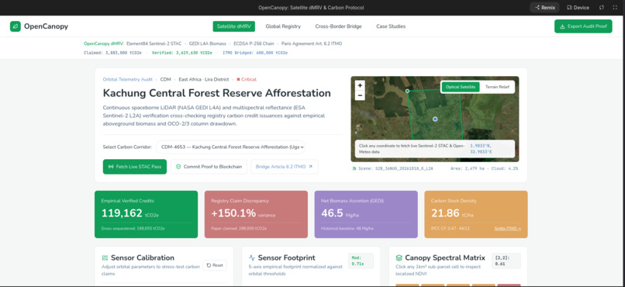
Task: Click the green polygon vertex on map
Action: tap(407, 91)
